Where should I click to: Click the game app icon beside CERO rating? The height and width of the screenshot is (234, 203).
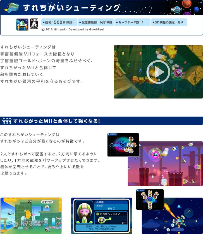point(22,24)
